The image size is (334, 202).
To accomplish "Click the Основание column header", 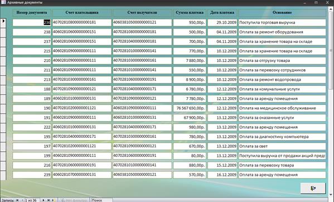I will (282, 13).
